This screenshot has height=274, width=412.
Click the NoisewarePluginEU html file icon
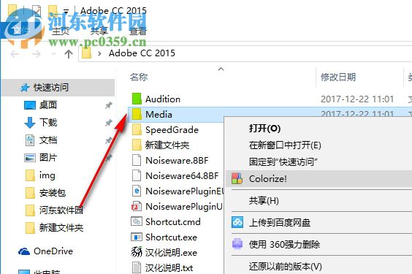pyautogui.click(x=137, y=191)
